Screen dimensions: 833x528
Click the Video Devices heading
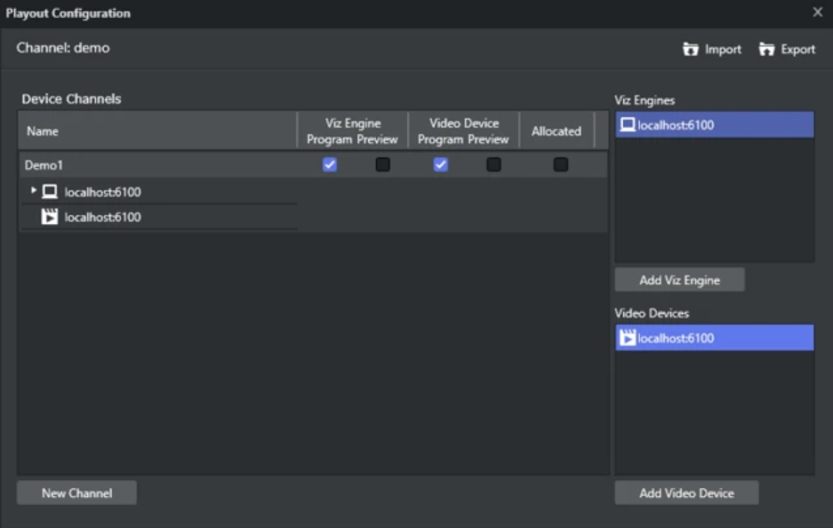click(x=652, y=313)
